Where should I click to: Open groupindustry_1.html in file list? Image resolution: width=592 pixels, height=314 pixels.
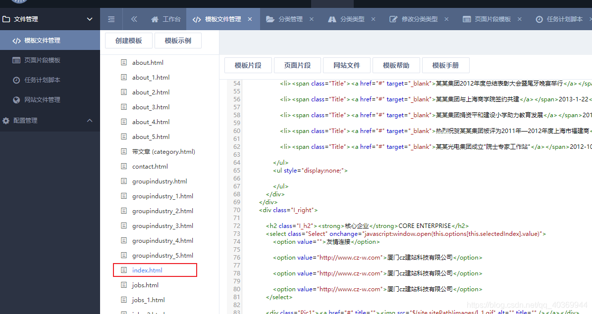point(162,196)
